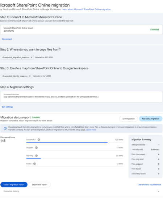Screen dimensions: 163x200
Task: Open Learn more link in recommendation banner
Action: [91, 130]
